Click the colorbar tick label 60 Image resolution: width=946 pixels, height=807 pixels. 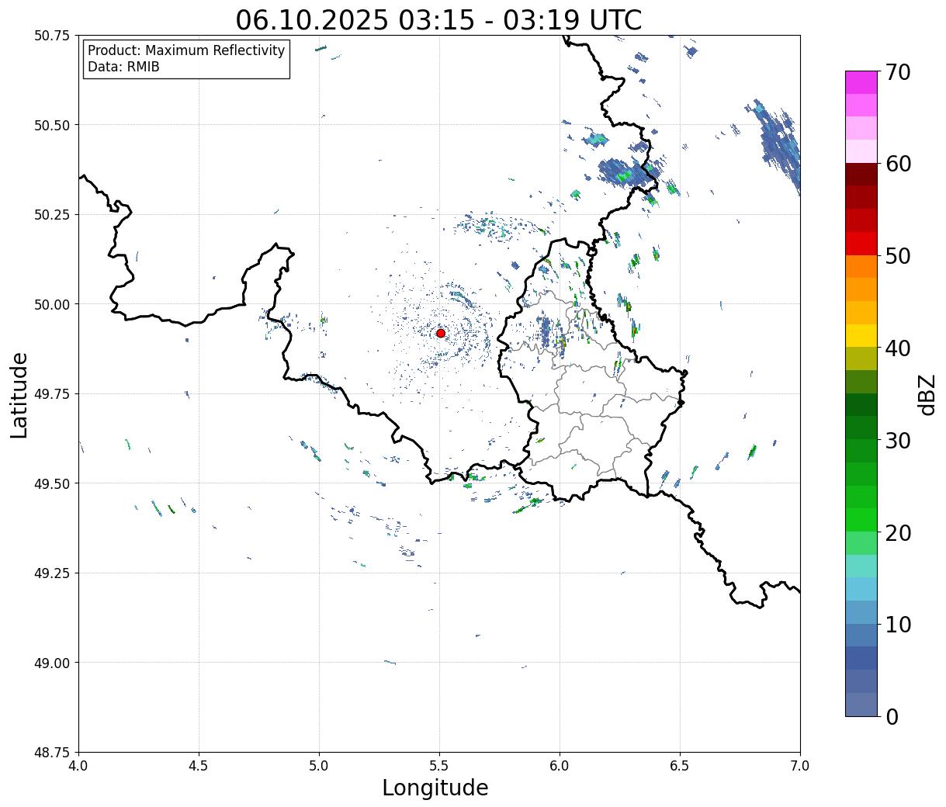coord(898,164)
